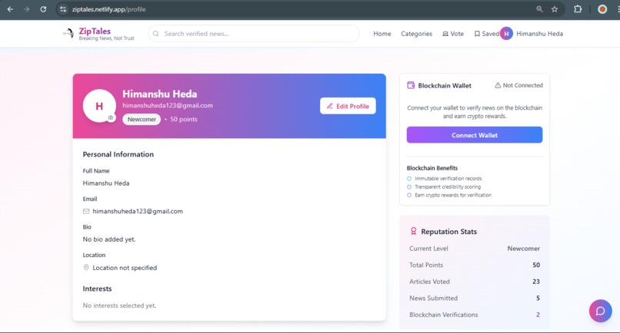Screen dimensions: 620x333
Task: Click the address bar URL ziptales.netlify.app/profile
Action: (108, 9)
